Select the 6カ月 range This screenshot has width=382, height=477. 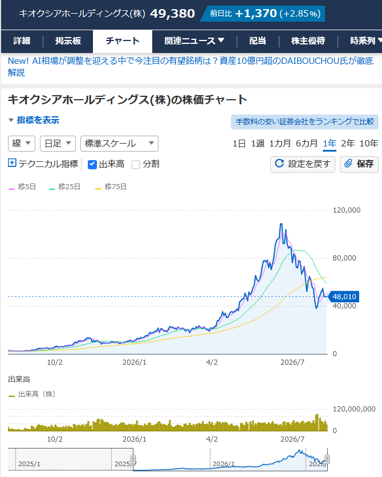[x=307, y=144]
